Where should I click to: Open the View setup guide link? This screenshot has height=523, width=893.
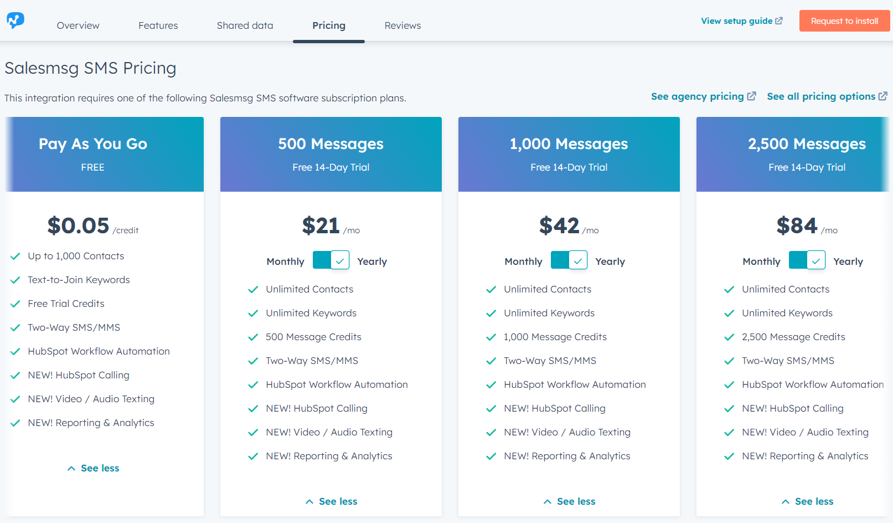tap(742, 21)
